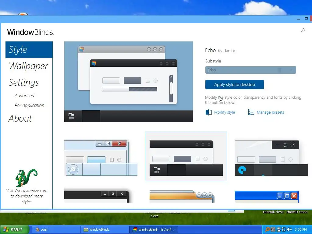Click the pixelated gray tray icon

[x=273, y=229]
